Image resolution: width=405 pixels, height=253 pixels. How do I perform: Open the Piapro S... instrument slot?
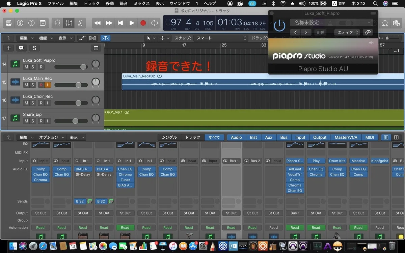coord(295,161)
